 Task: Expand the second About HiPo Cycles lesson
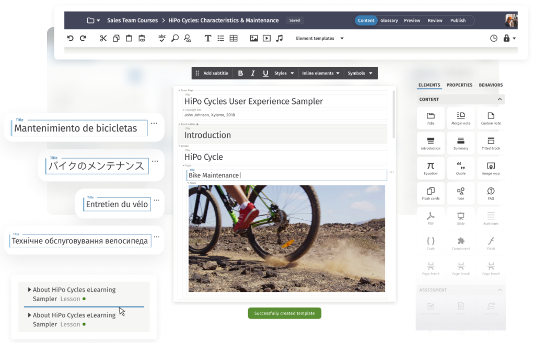(29, 315)
